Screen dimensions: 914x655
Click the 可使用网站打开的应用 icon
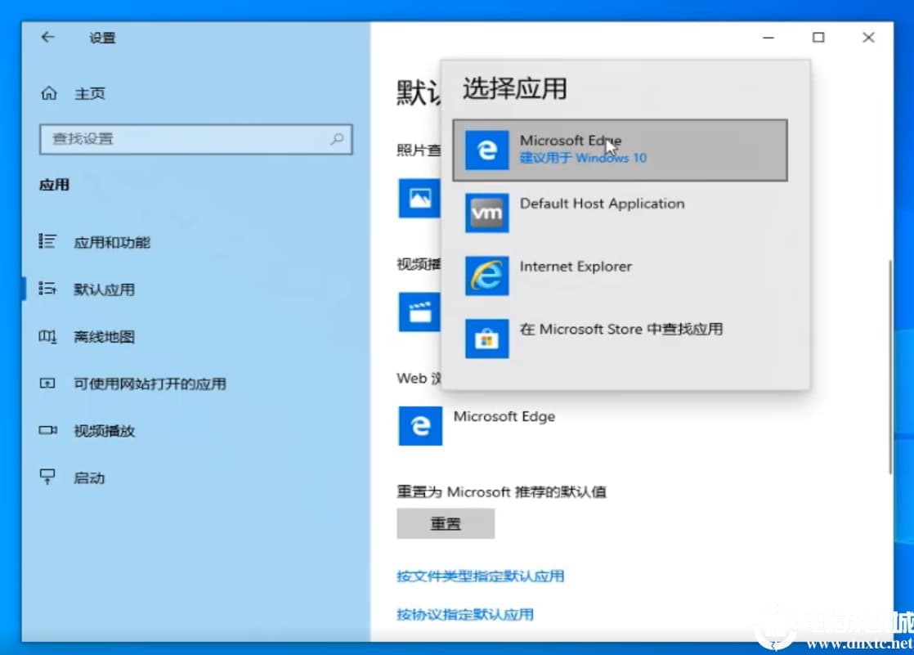click(47, 384)
